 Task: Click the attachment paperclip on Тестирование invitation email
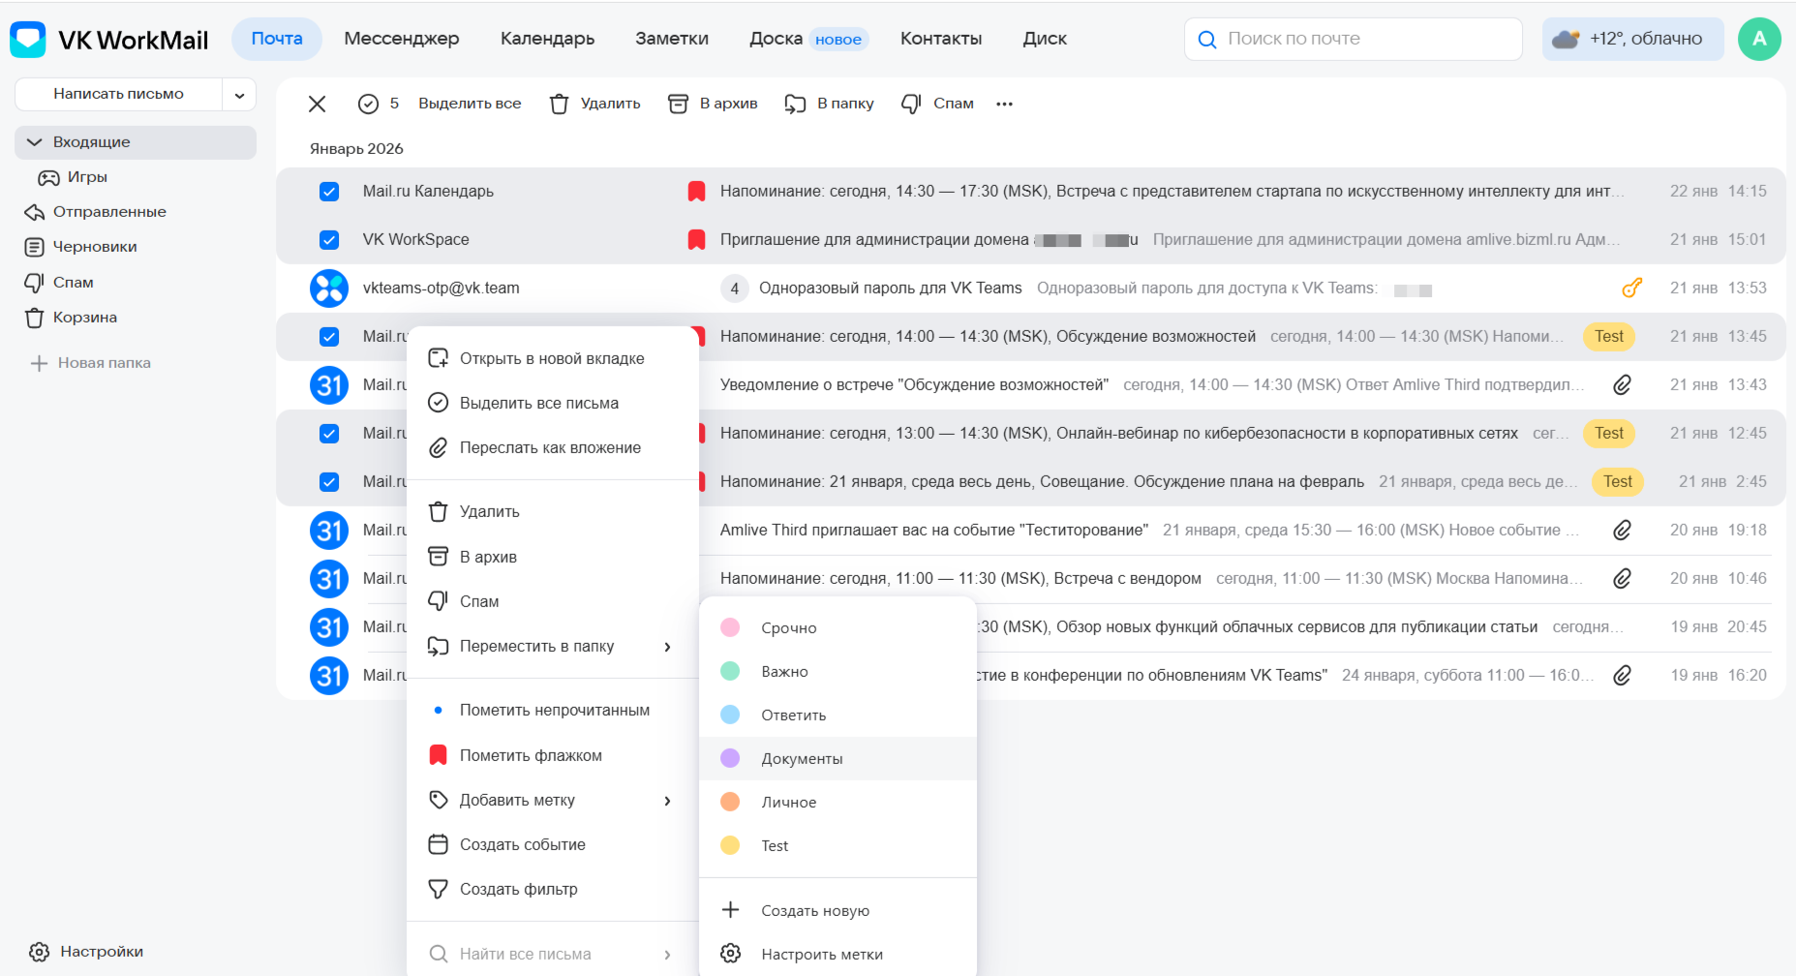1623,530
